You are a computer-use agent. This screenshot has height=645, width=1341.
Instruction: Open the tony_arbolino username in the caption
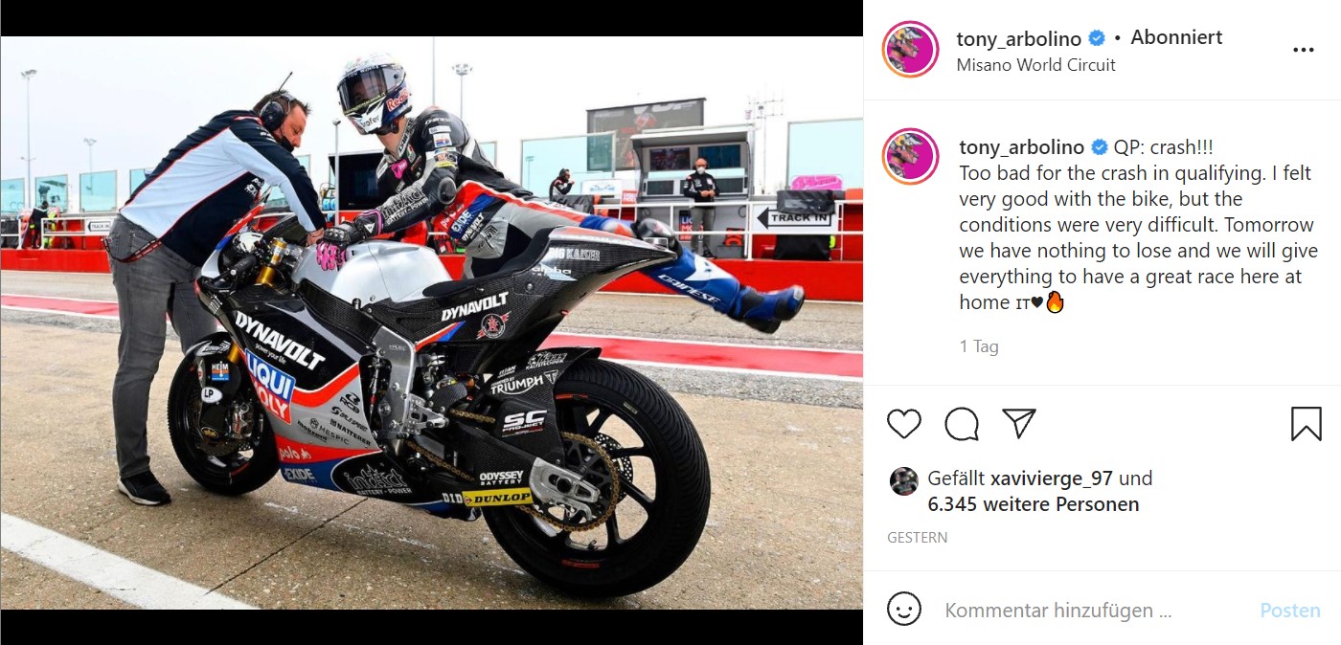pos(1022,147)
